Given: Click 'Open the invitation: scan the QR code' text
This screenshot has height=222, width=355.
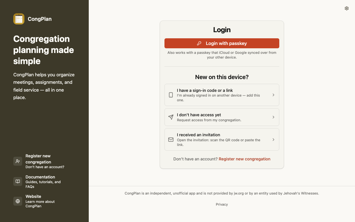Looking at the screenshot, I should pyautogui.click(x=219, y=142).
